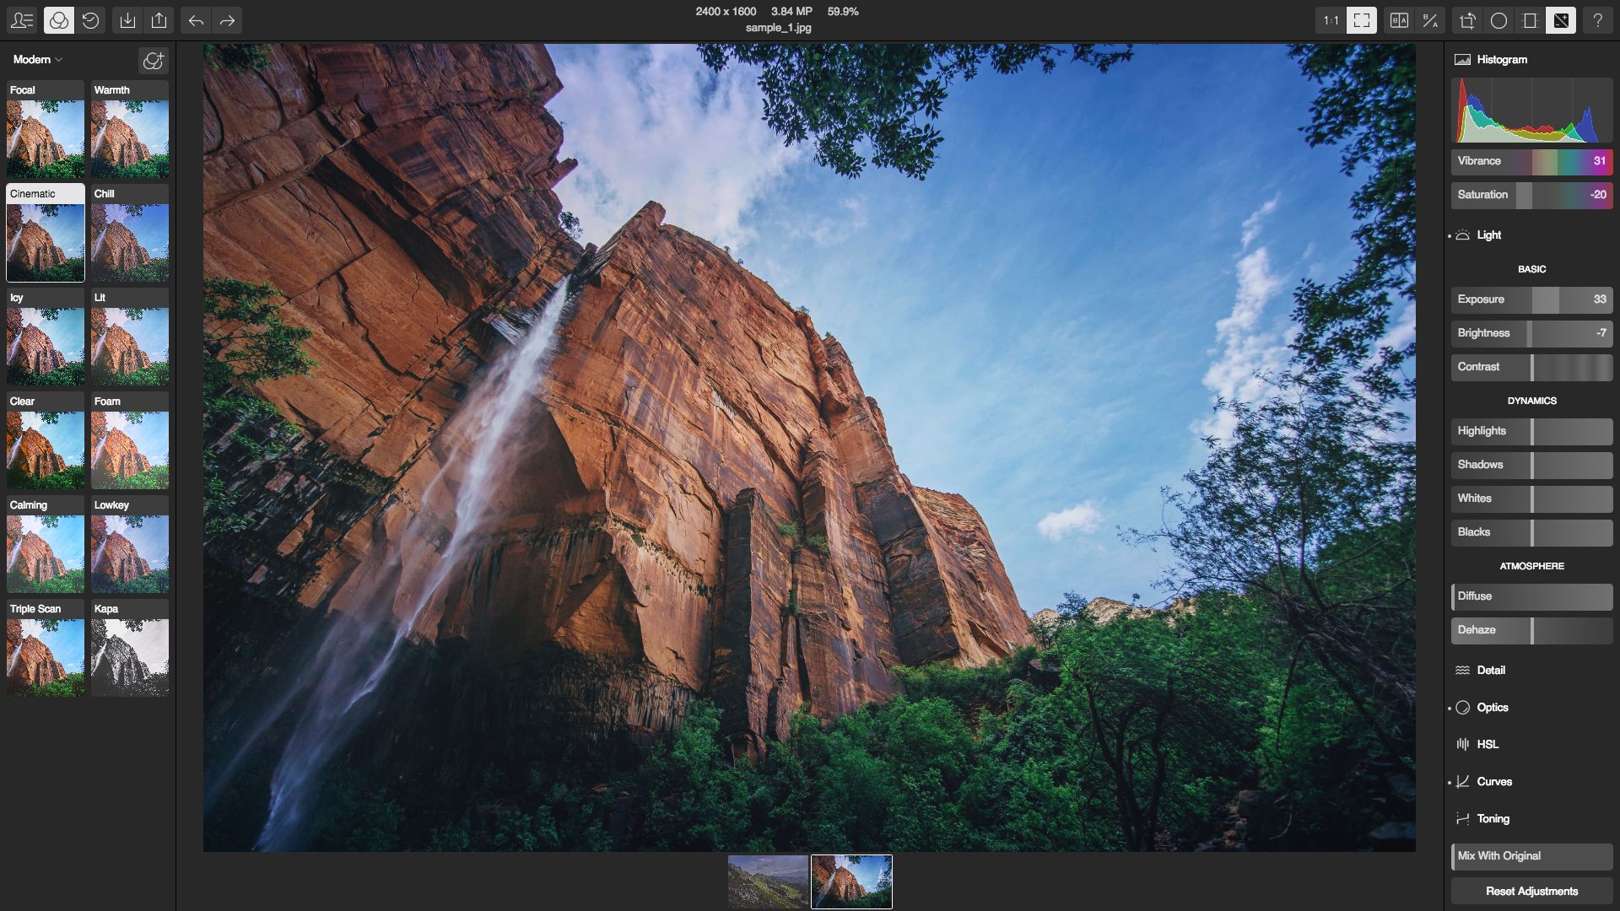The image size is (1620, 911).
Task: Expand the Toning section
Action: point(1493,819)
